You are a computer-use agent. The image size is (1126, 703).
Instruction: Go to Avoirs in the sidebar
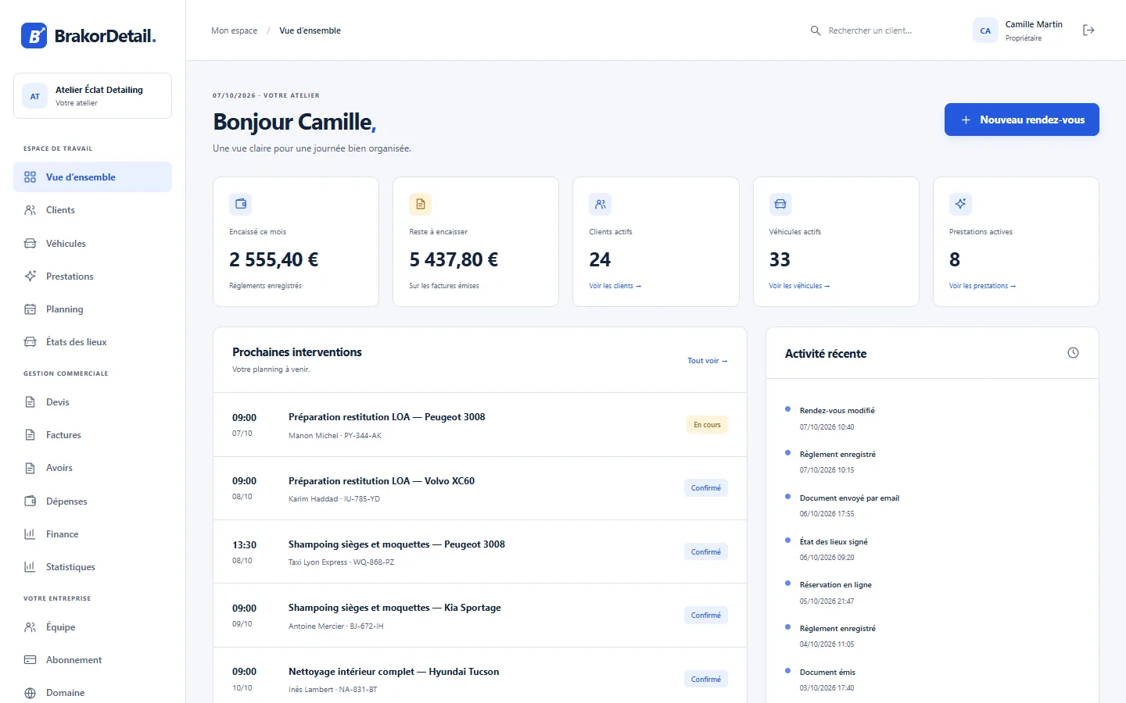[92, 468]
